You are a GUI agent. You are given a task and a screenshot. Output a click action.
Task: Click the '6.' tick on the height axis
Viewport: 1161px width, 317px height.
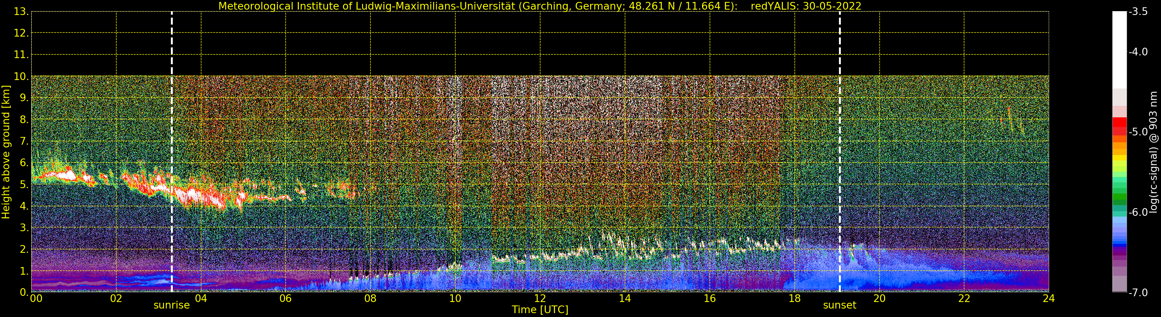pyautogui.click(x=24, y=163)
